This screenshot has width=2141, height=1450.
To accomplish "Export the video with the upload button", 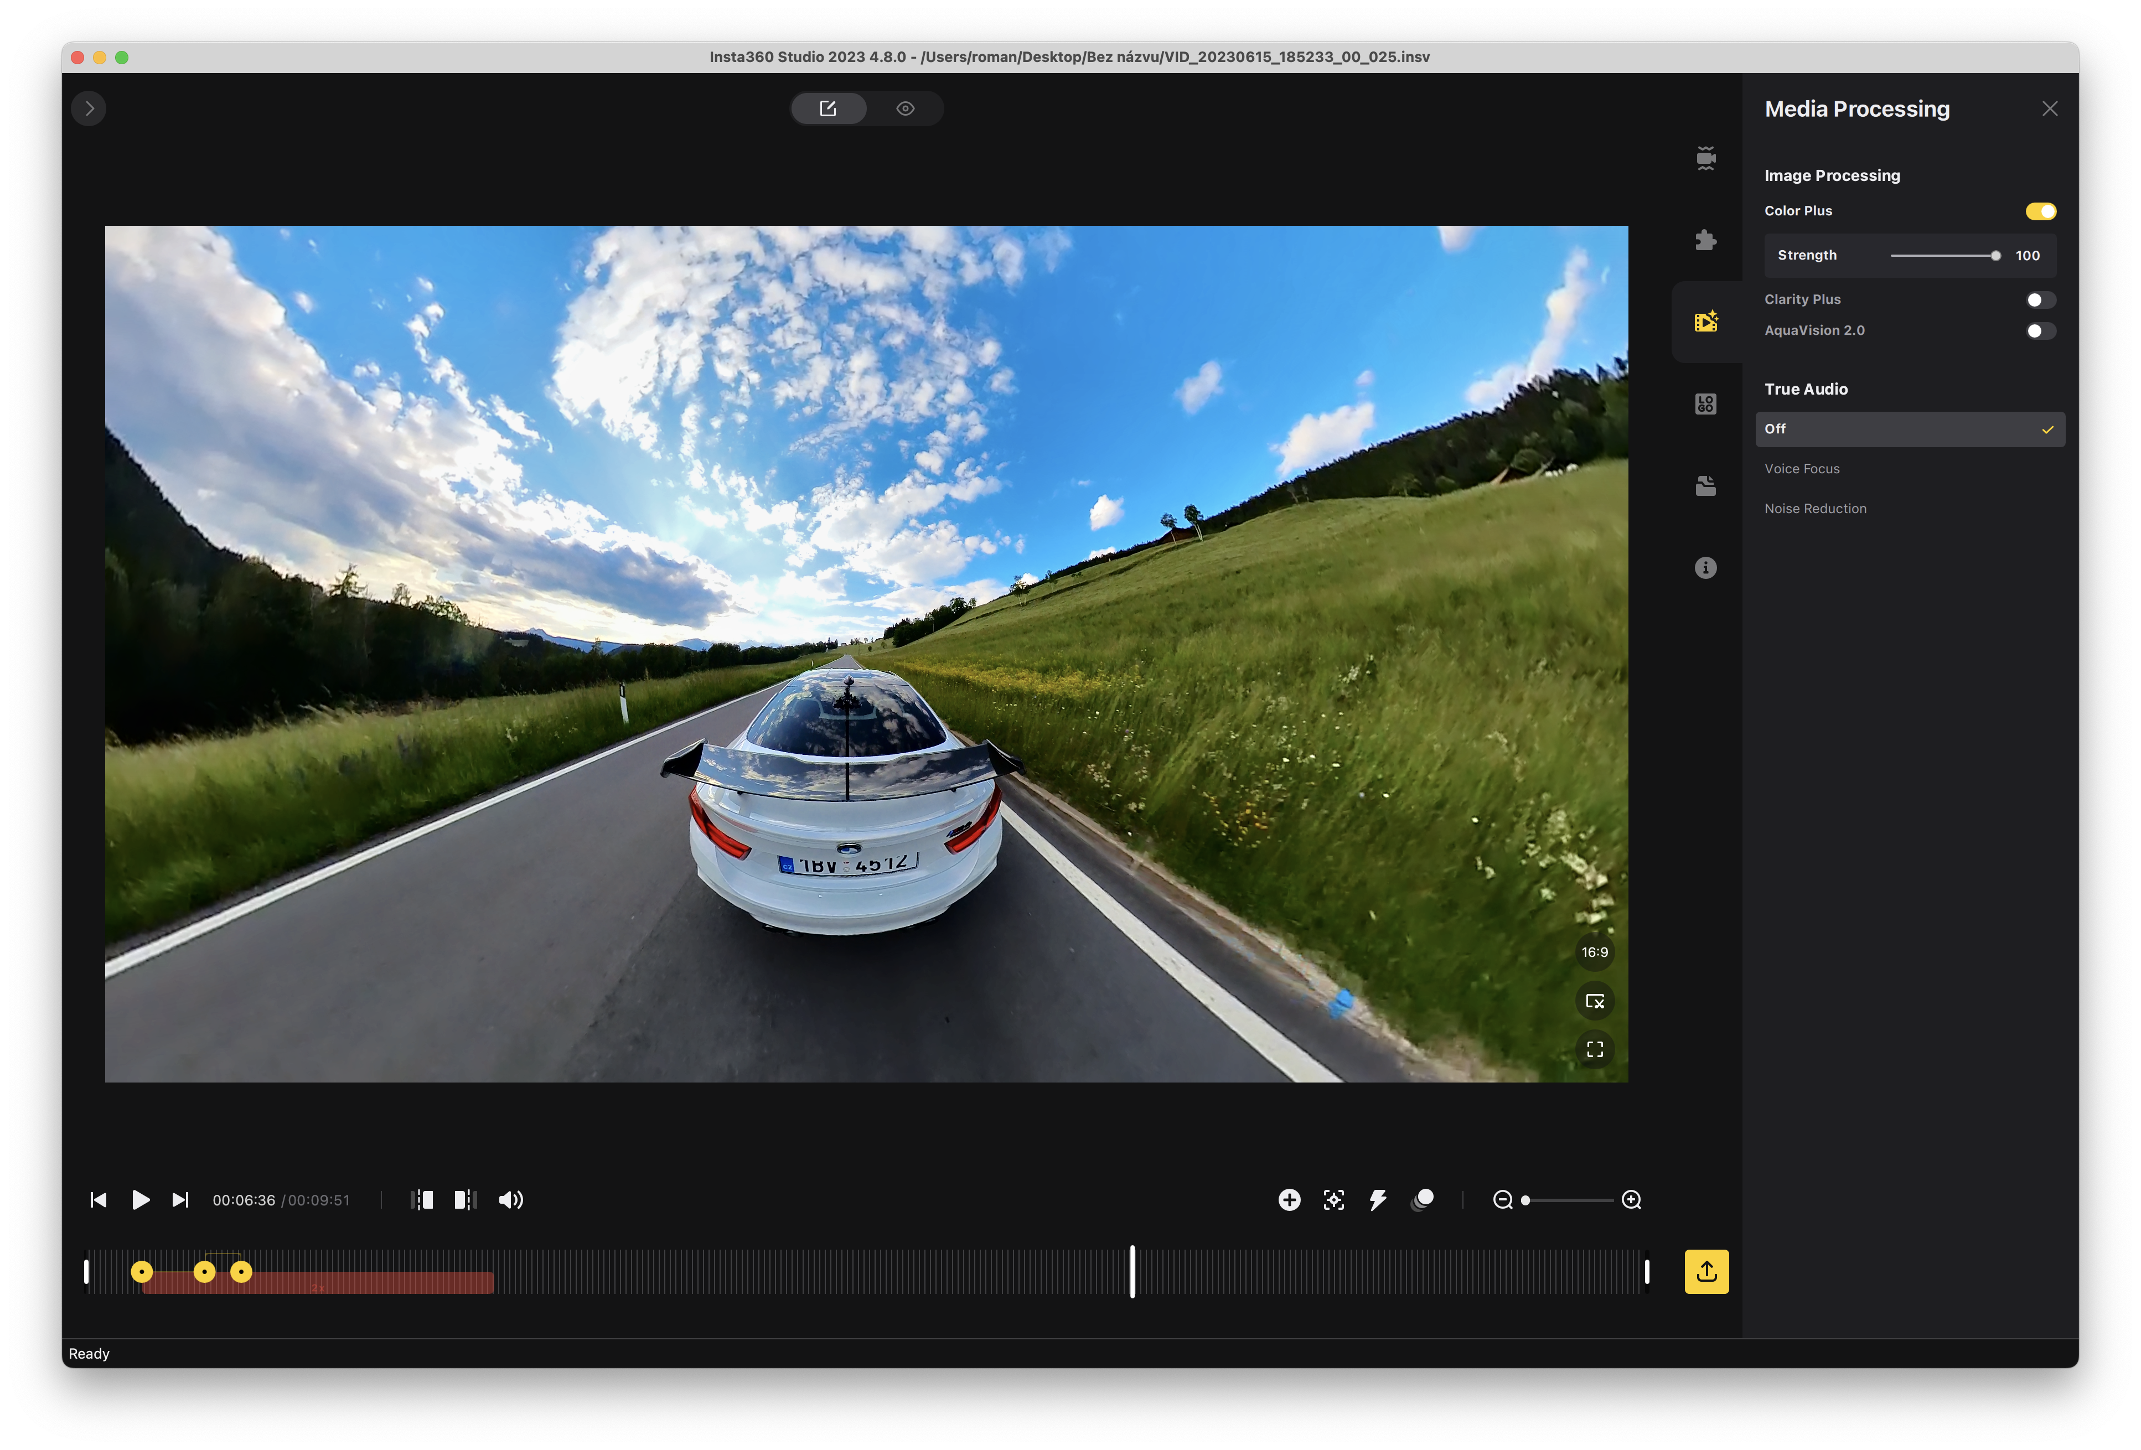I will tap(1706, 1271).
